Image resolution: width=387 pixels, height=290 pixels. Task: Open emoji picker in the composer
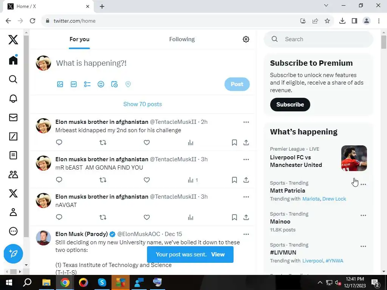(x=101, y=84)
